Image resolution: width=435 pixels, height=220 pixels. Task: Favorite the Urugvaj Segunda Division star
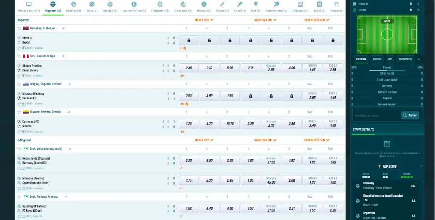point(19,84)
